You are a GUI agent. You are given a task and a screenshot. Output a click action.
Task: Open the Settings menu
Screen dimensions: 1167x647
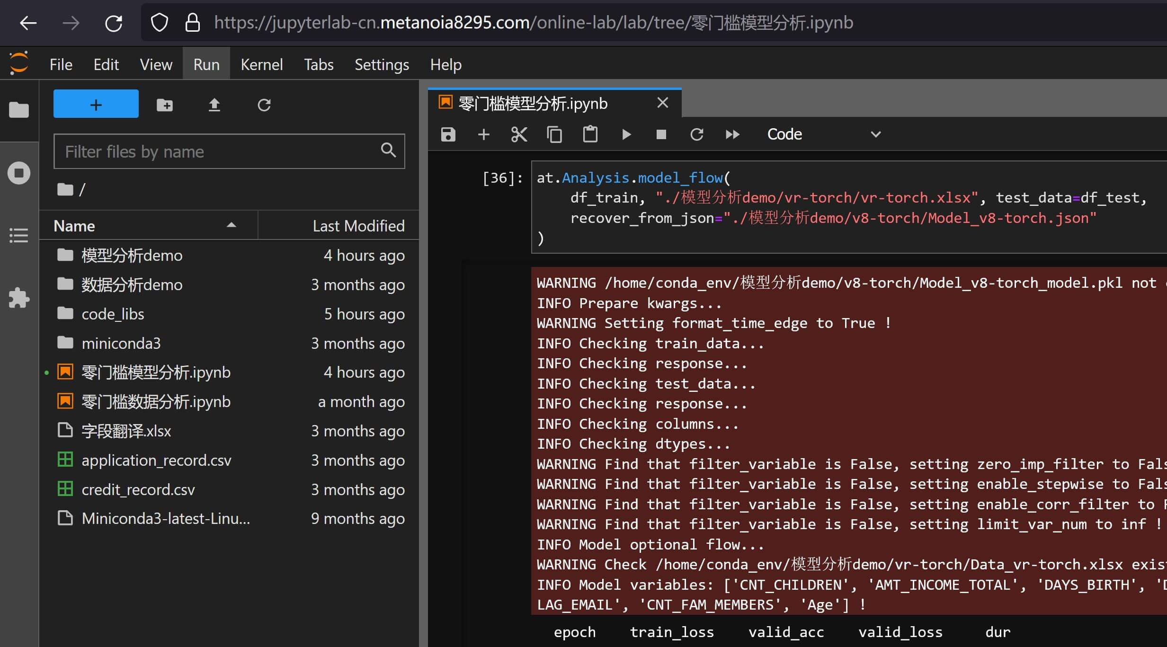[x=382, y=64]
